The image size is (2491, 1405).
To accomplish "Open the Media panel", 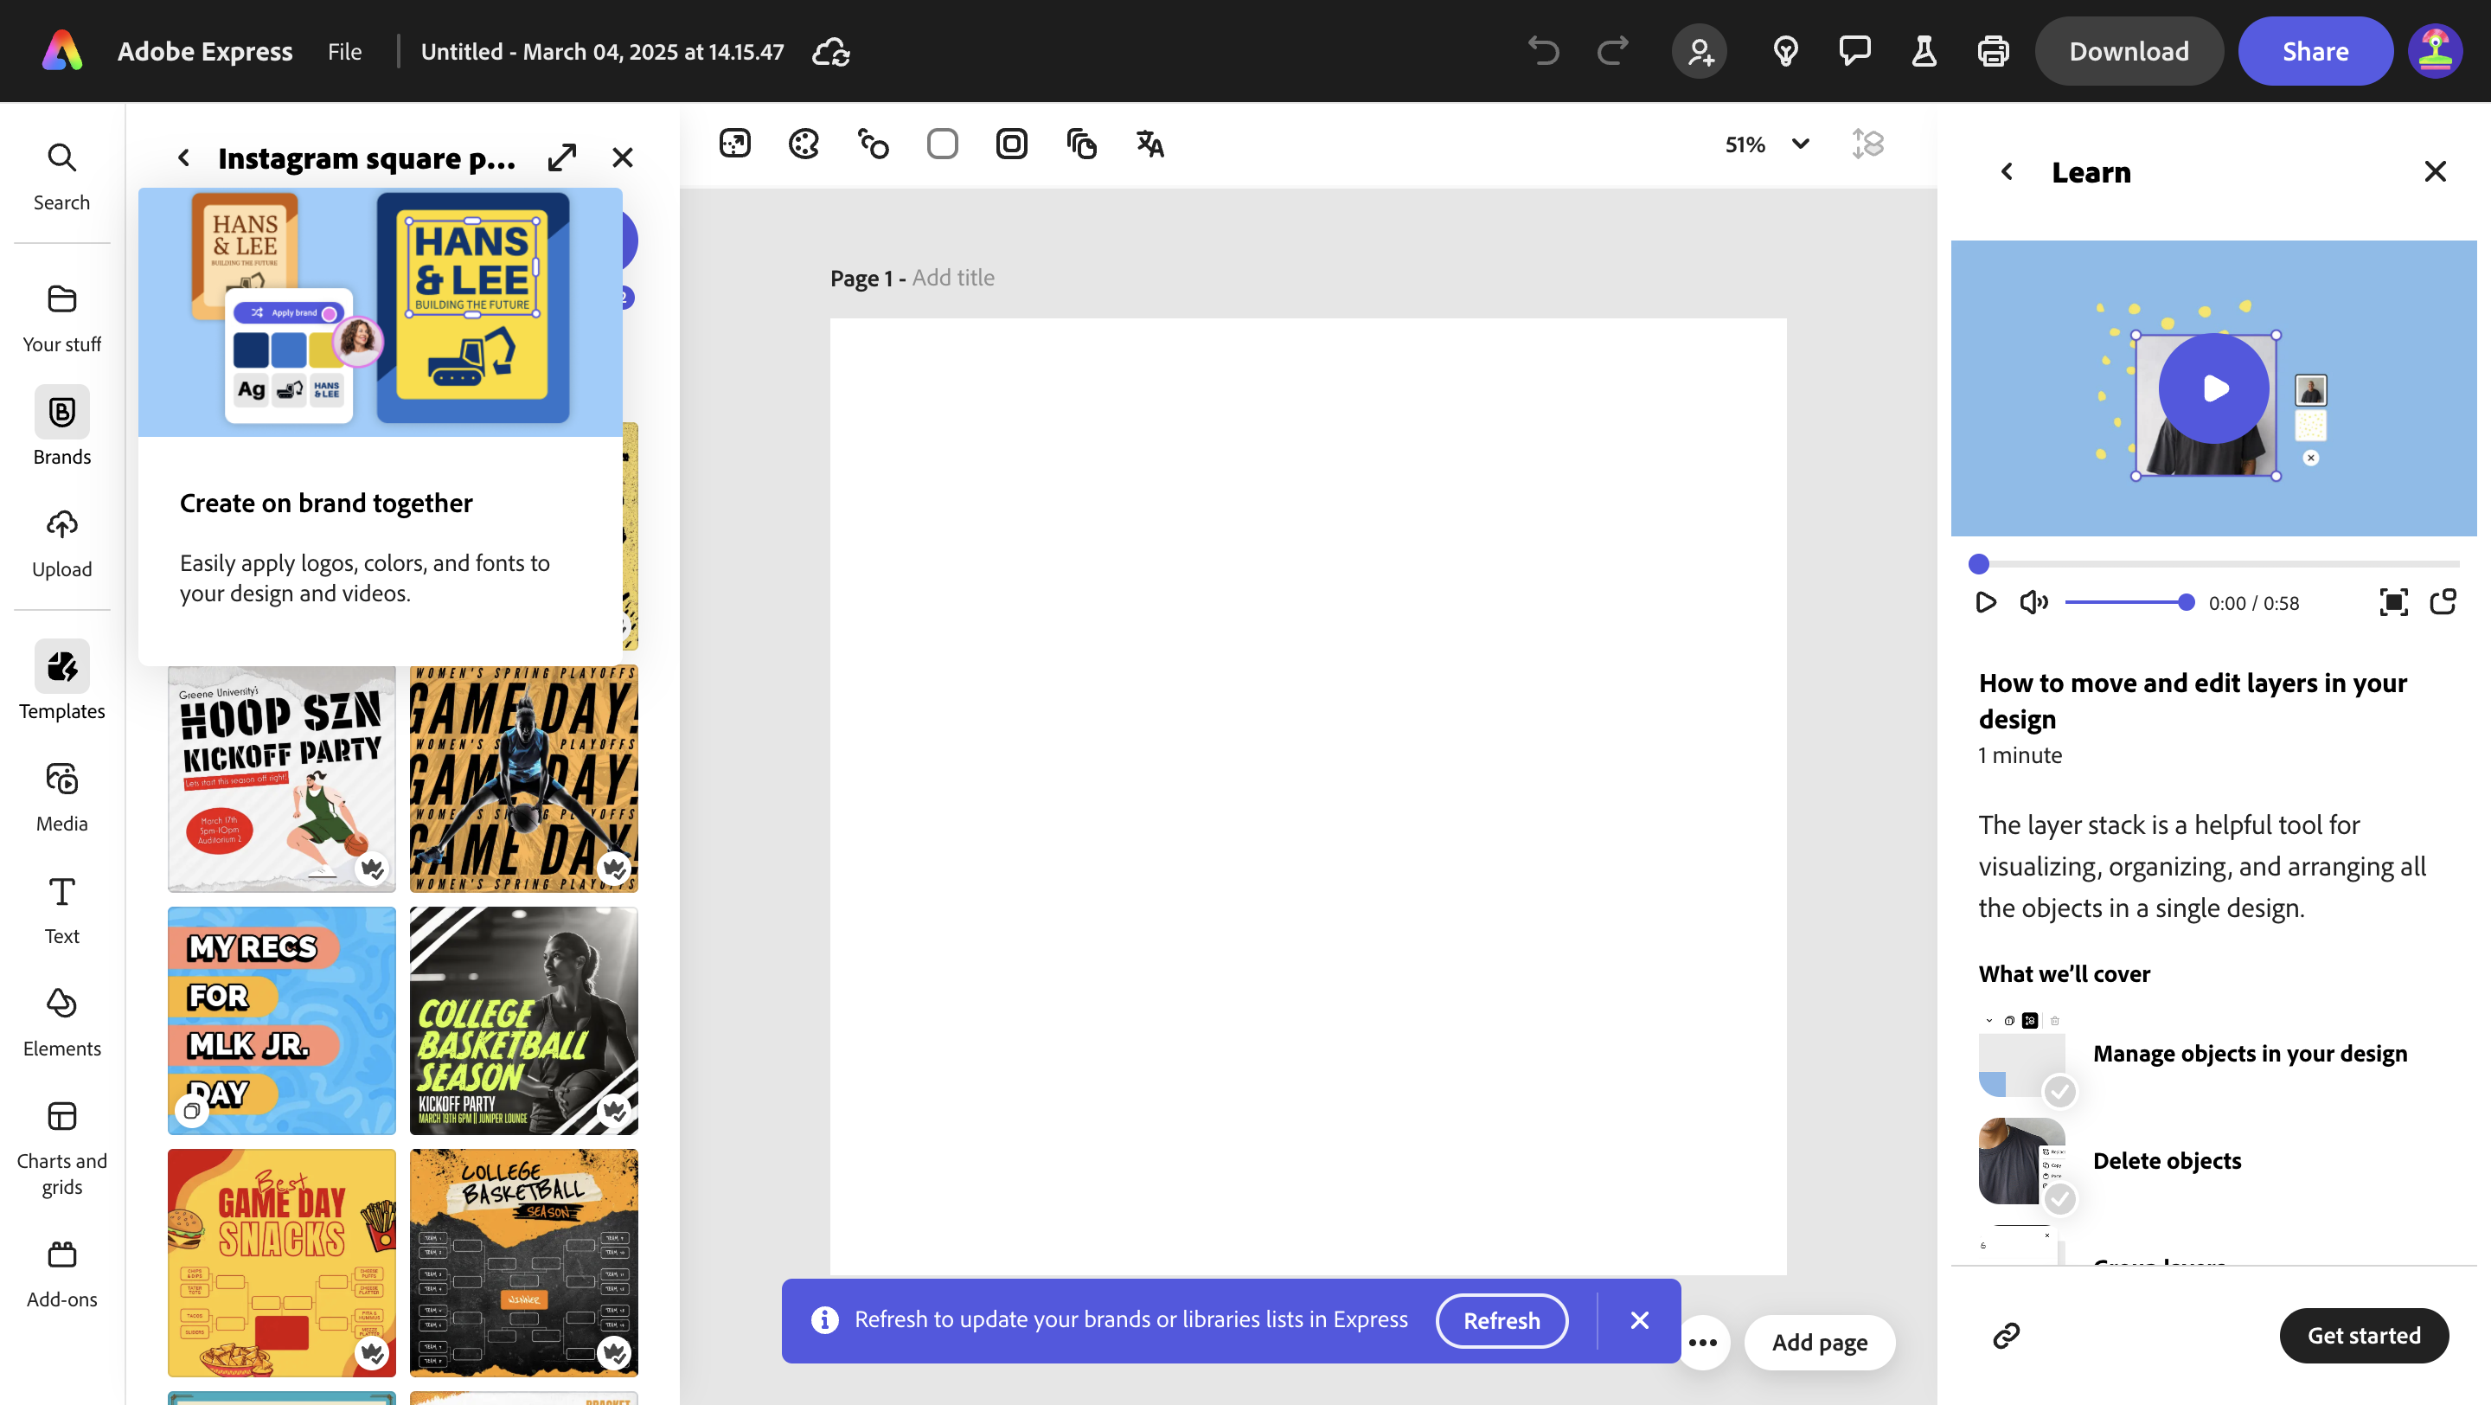I will (61, 793).
